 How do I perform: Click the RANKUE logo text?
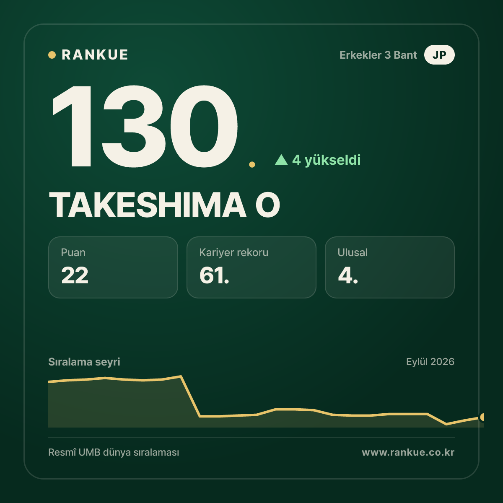coord(95,55)
